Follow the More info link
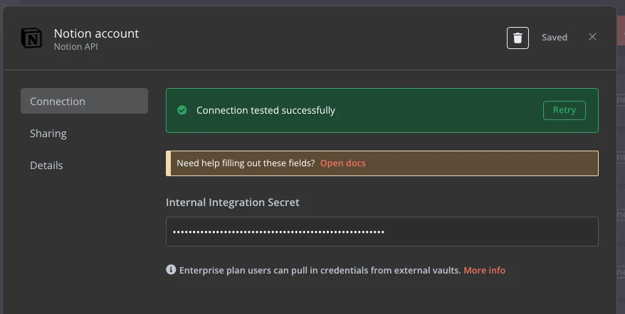Viewport: 625px width, 314px height. pyautogui.click(x=484, y=270)
